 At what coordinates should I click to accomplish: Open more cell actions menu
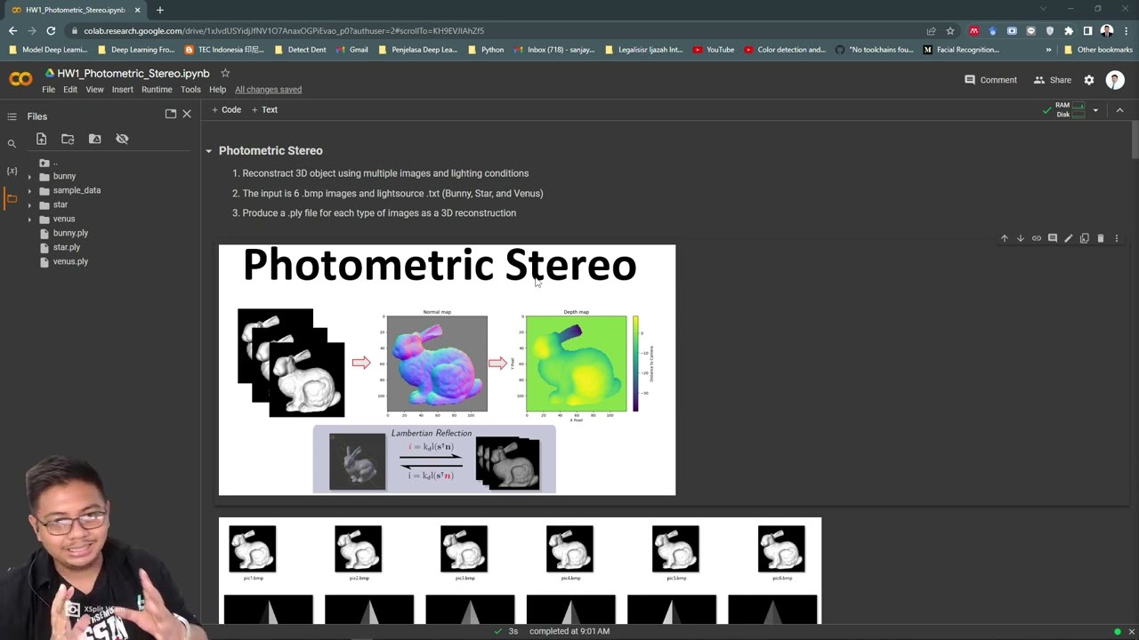click(x=1117, y=238)
